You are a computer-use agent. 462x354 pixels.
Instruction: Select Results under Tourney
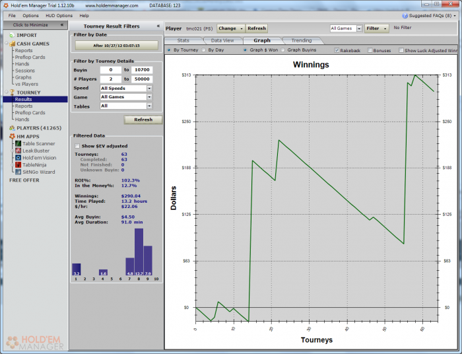coord(36,99)
